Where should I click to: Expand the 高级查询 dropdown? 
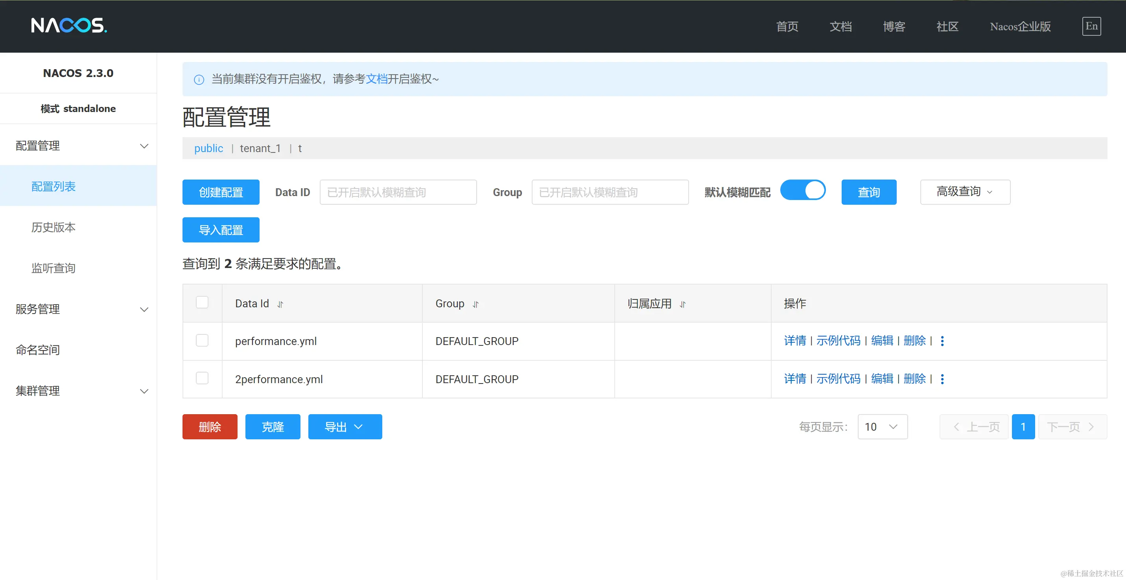pos(965,192)
